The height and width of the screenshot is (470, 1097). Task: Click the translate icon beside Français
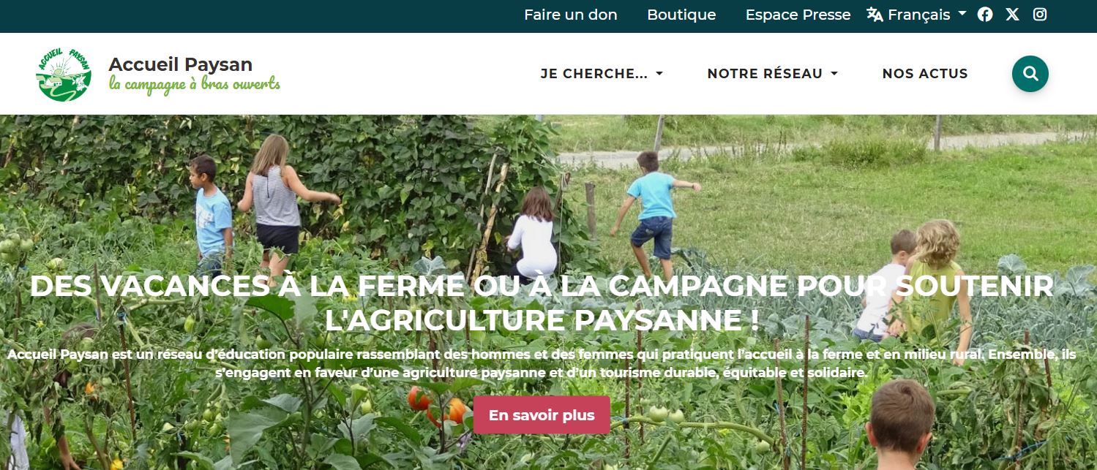[x=875, y=15]
